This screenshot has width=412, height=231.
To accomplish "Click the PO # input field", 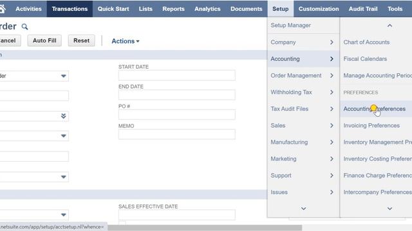I will tap(177, 114).
